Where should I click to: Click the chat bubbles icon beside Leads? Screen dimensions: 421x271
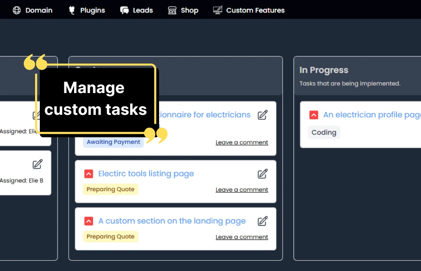[124, 10]
